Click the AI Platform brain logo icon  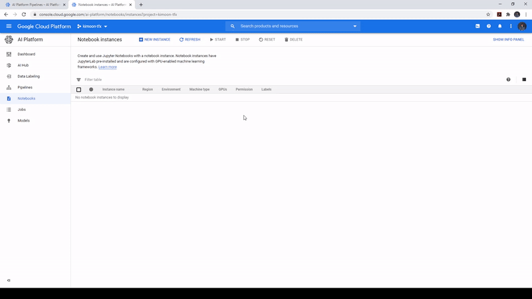tap(9, 40)
